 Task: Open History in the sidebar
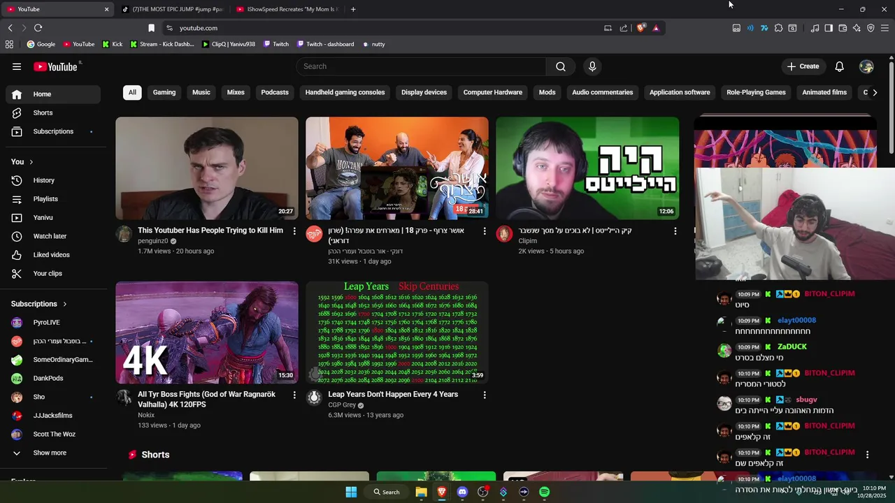(53, 180)
